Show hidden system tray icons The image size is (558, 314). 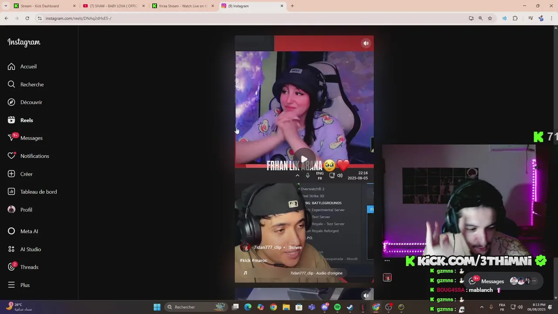[x=482, y=307]
